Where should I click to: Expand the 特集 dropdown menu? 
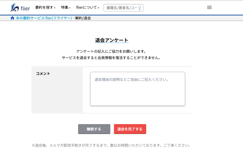tap(66, 8)
